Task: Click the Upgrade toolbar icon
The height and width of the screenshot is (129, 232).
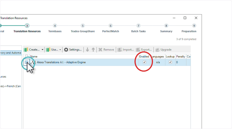Action: pos(157,50)
